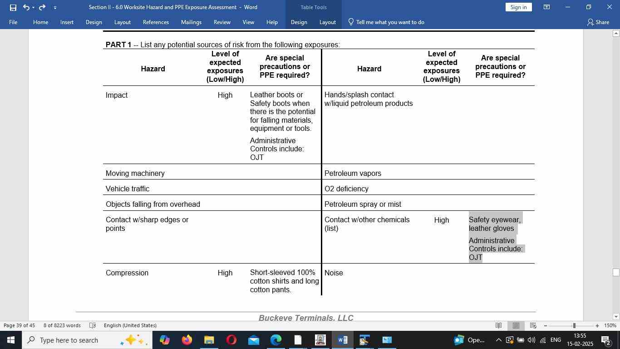The height and width of the screenshot is (349, 620).
Task: Click 'Hands/splash contact w/liquid petroleum products' cell
Action: click(369, 99)
